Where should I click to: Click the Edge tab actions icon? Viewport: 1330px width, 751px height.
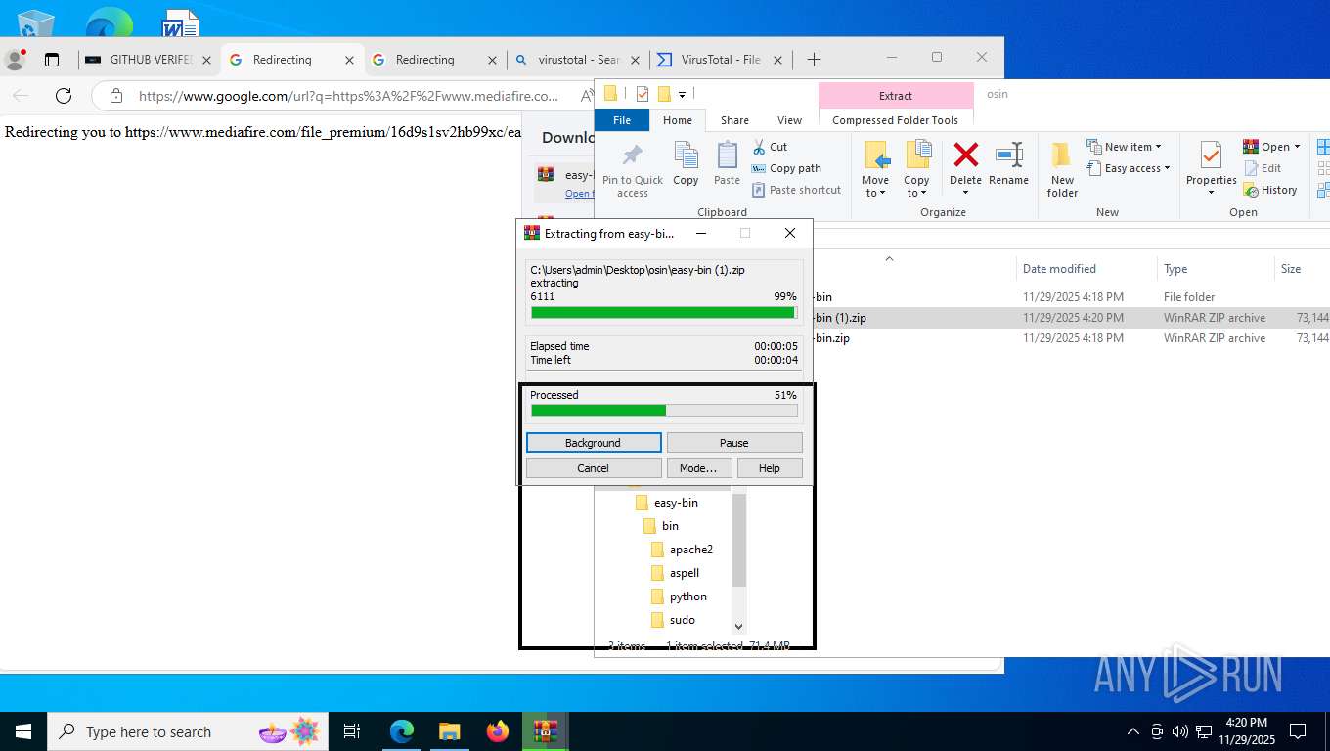tap(52, 60)
